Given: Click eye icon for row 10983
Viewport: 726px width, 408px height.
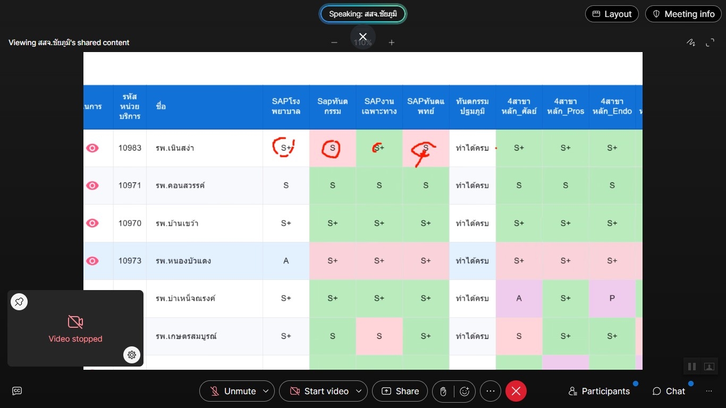Looking at the screenshot, I should (92, 148).
